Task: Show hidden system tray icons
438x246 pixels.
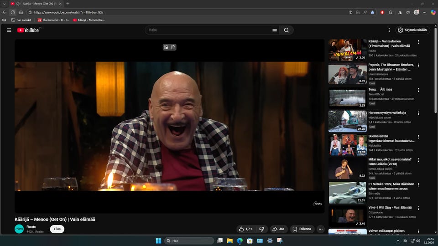Action: click(398, 241)
